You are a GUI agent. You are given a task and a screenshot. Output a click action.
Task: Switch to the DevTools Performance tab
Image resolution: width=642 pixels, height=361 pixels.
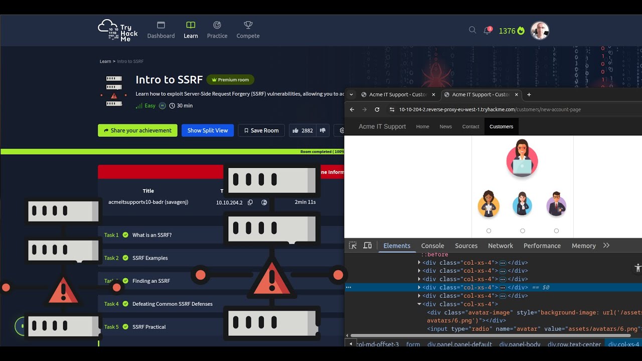(x=542, y=246)
